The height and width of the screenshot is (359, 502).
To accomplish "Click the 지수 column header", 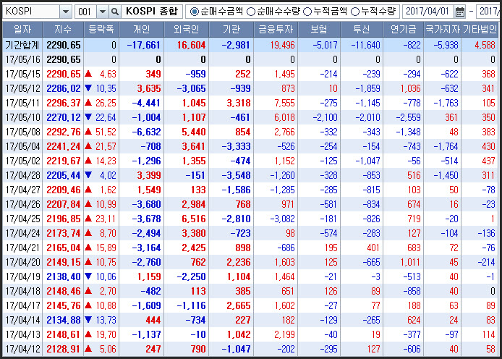I will [63, 30].
